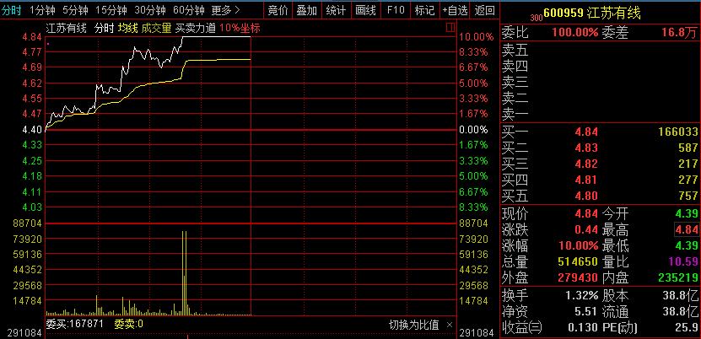Screen dimensions: 701x339
Task: Click the 换手 value 1.32%
Action: [581, 295]
